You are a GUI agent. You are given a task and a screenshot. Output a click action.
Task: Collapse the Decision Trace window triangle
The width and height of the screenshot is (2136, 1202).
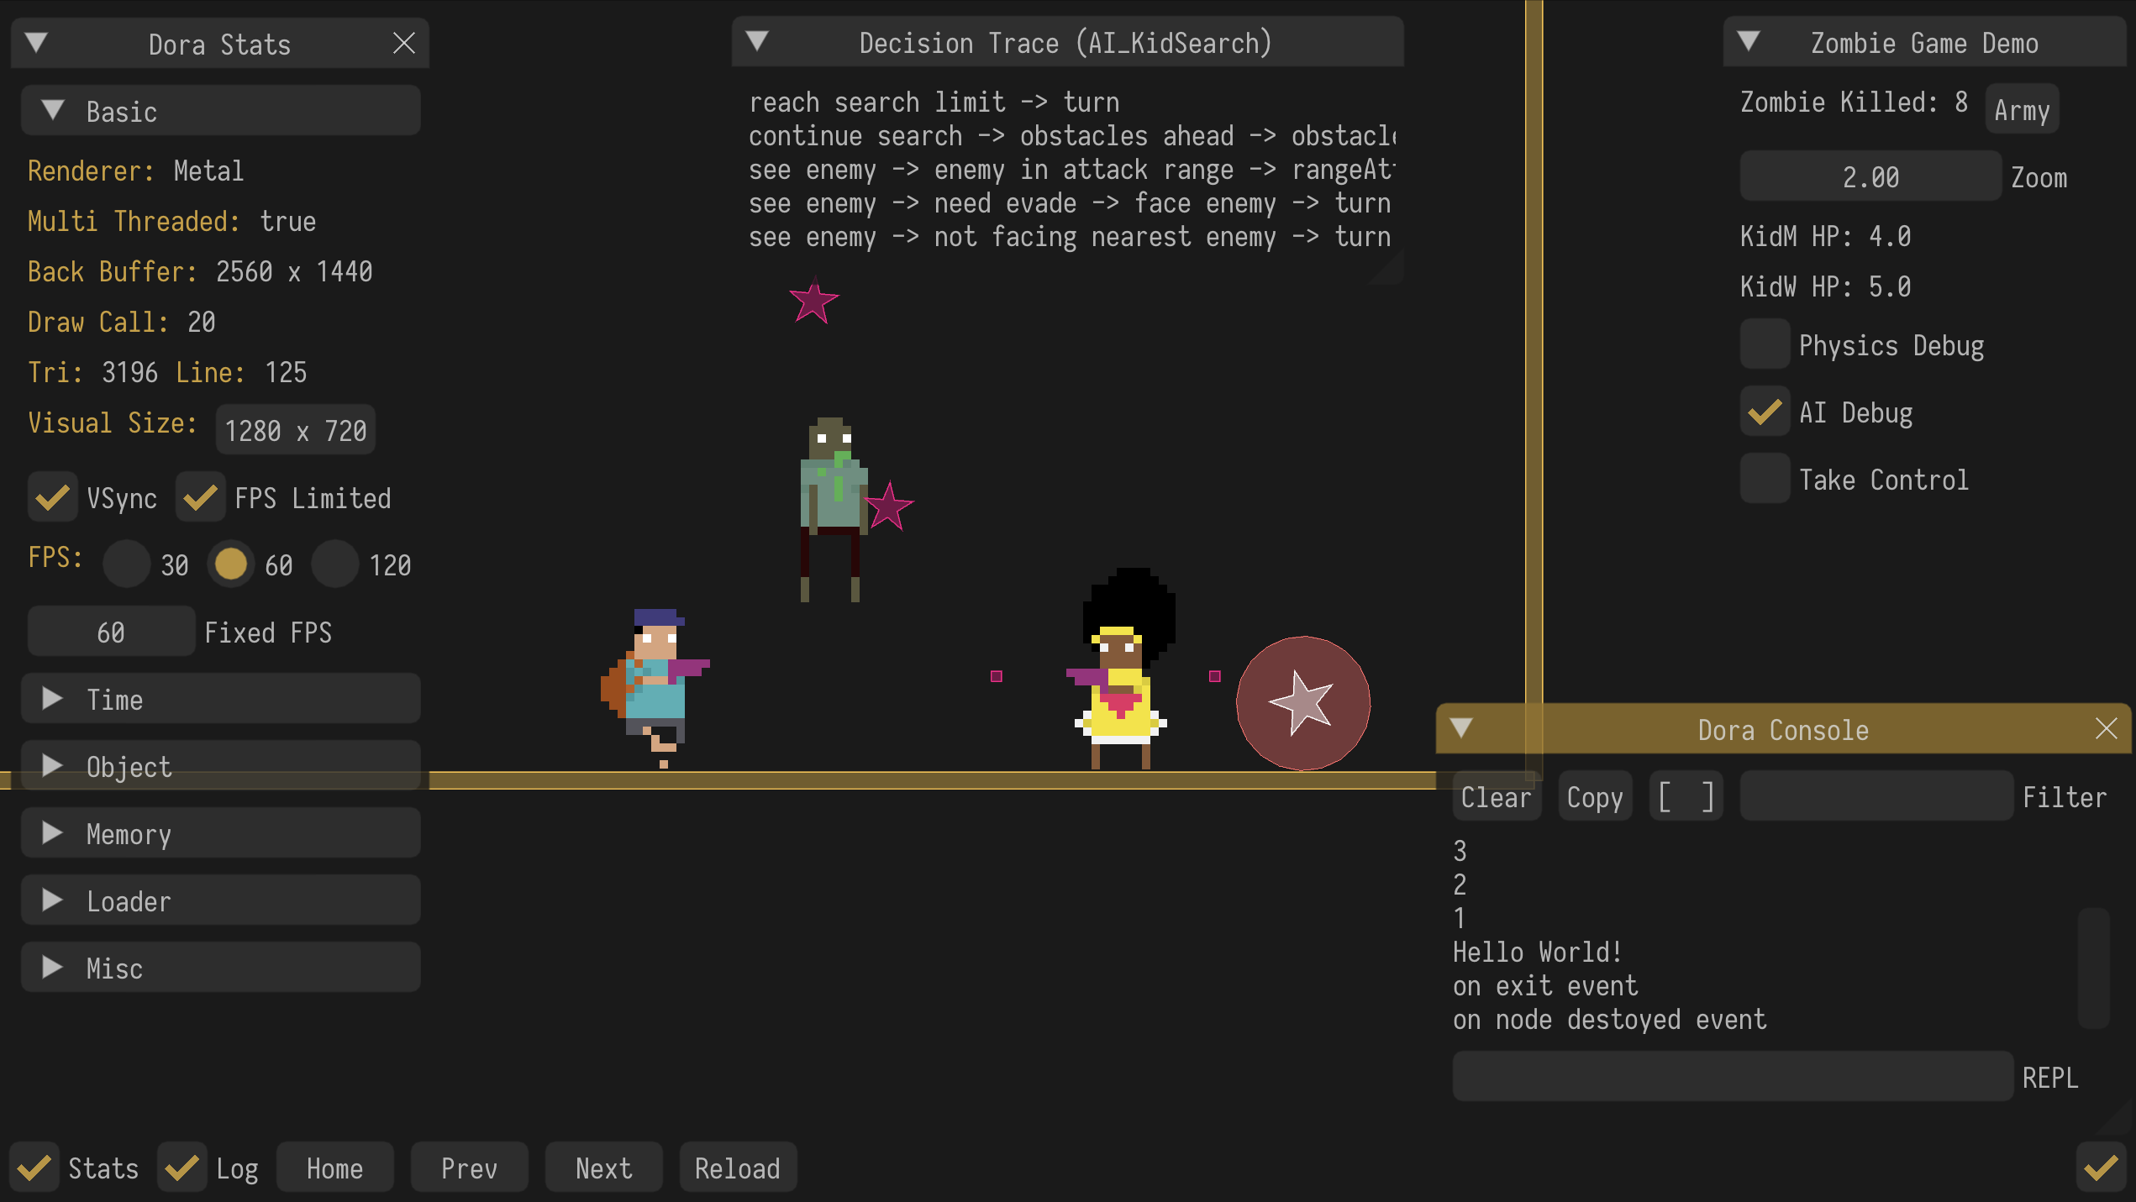757,41
